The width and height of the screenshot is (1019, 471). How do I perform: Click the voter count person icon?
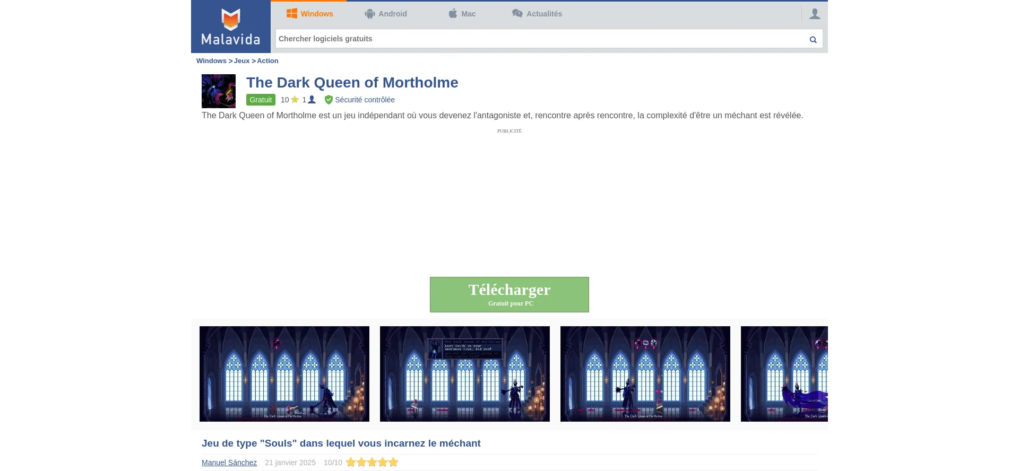tap(312, 100)
